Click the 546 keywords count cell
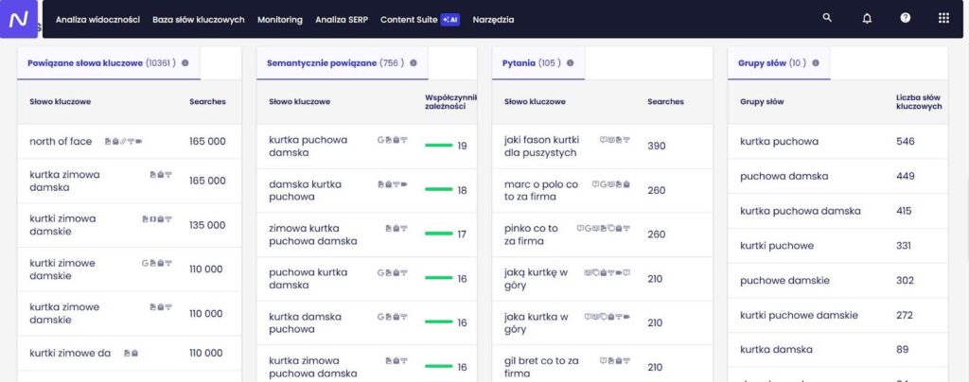969x382 pixels. click(x=906, y=141)
